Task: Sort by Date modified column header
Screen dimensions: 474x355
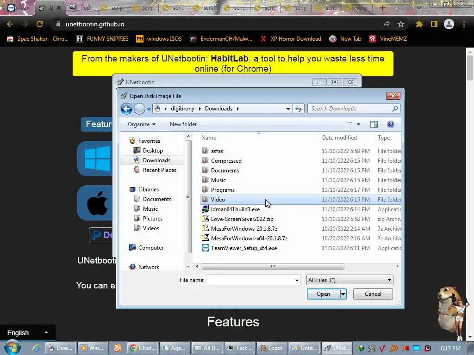Action: click(339, 138)
